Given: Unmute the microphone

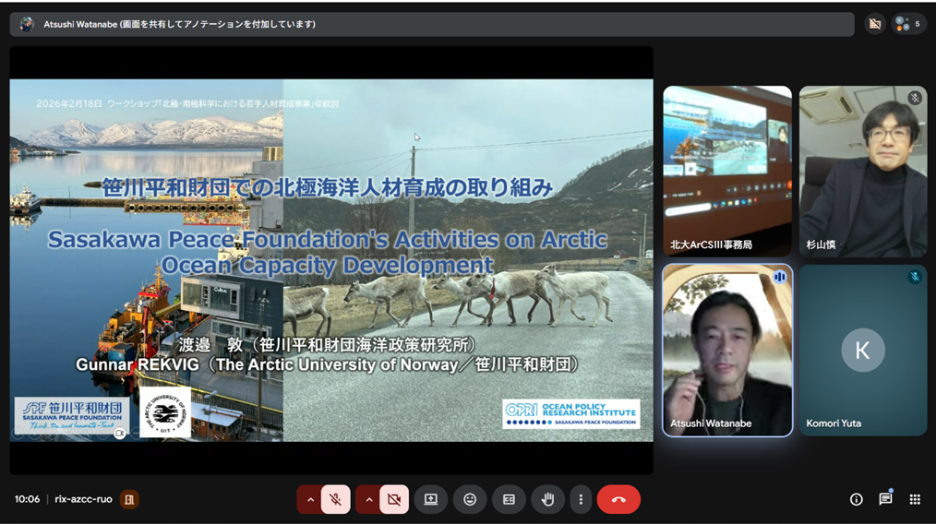Looking at the screenshot, I should tap(336, 499).
